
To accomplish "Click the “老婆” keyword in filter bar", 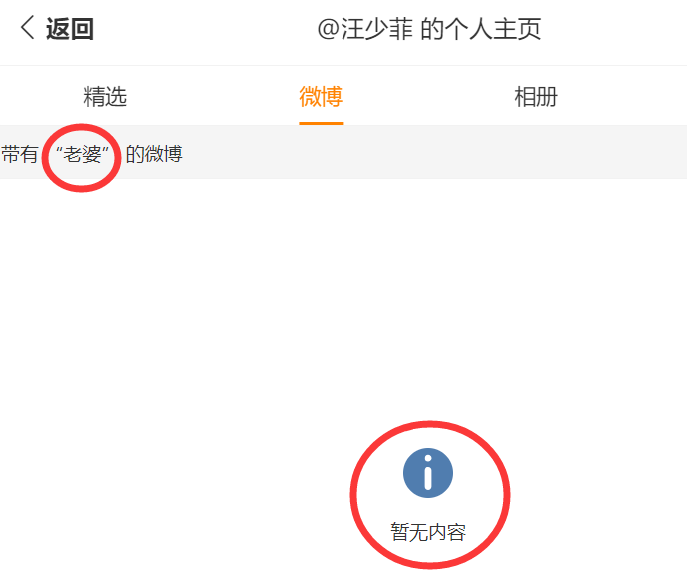I will (82, 154).
